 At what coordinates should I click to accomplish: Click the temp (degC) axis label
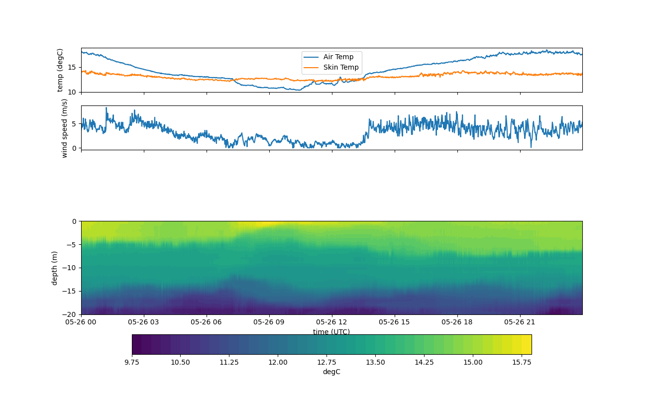click(60, 70)
